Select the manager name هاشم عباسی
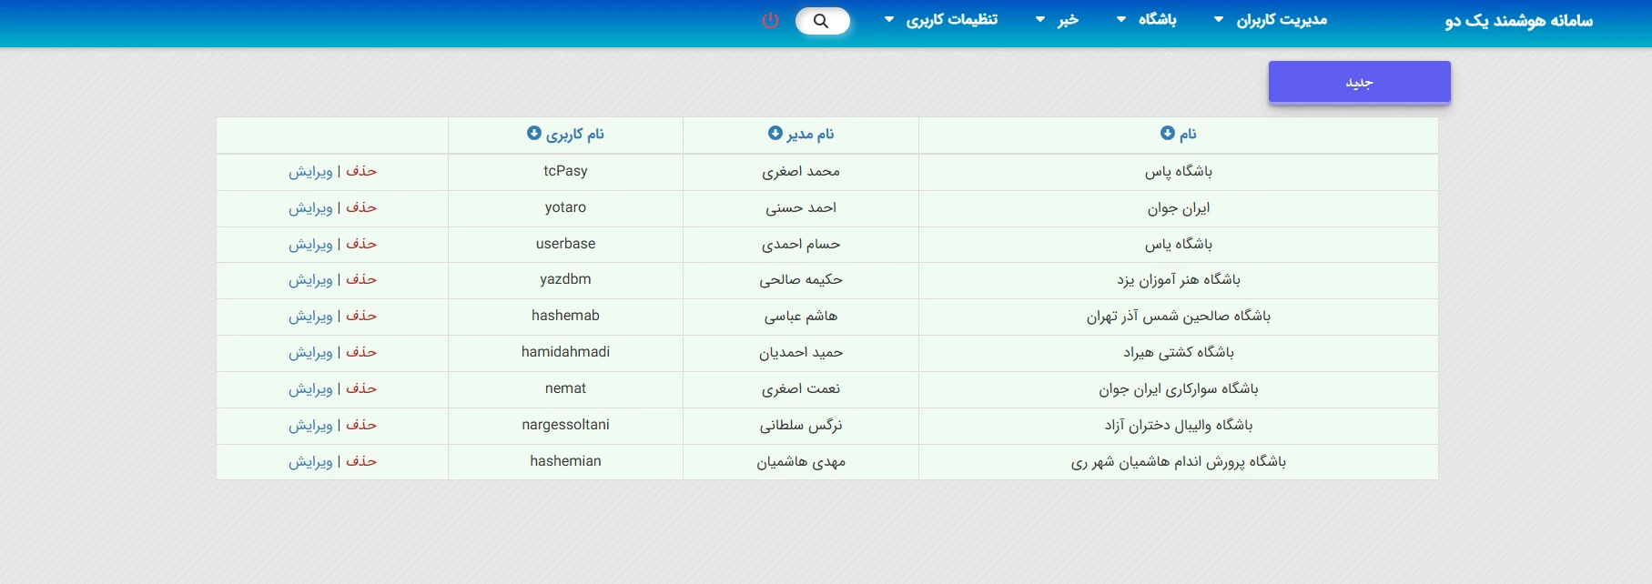 pyautogui.click(x=801, y=316)
